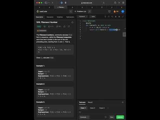
Task: Click the leetcode.com address bar
Action: (x=87, y=3)
